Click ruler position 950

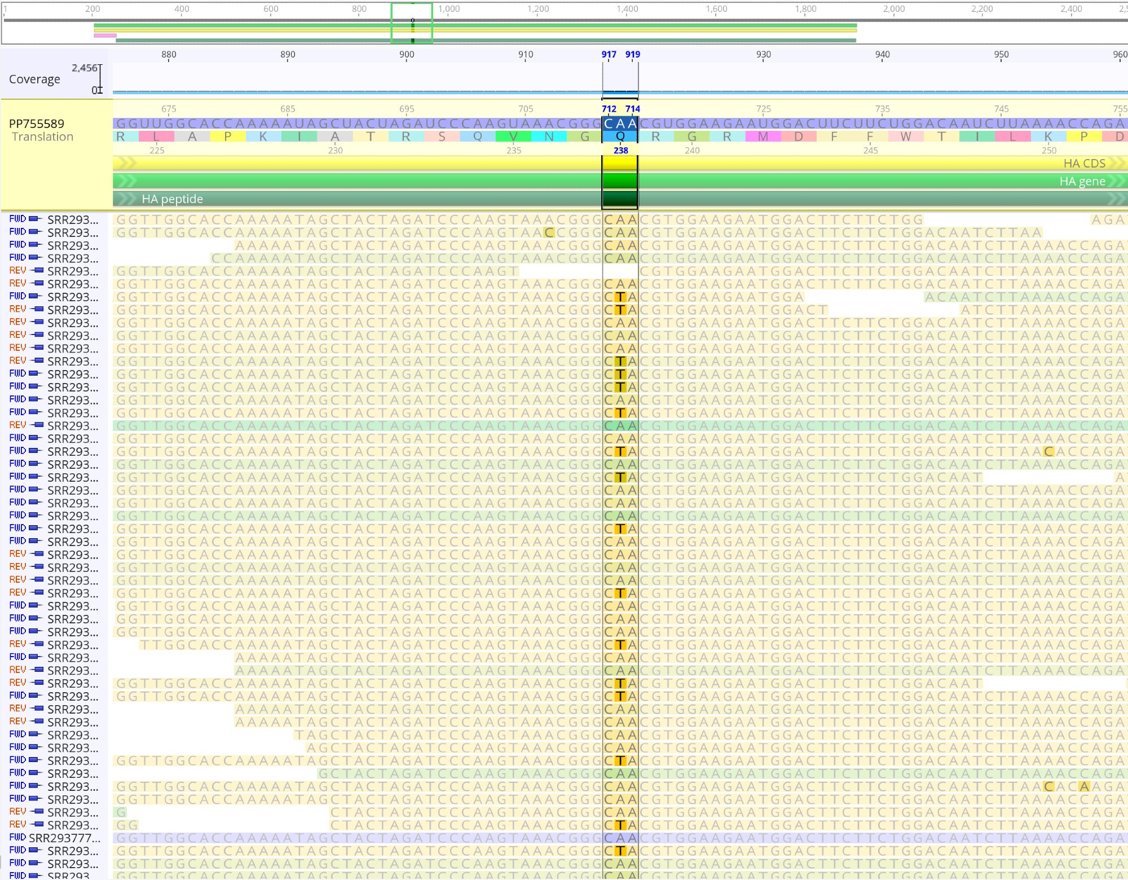click(x=1002, y=54)
